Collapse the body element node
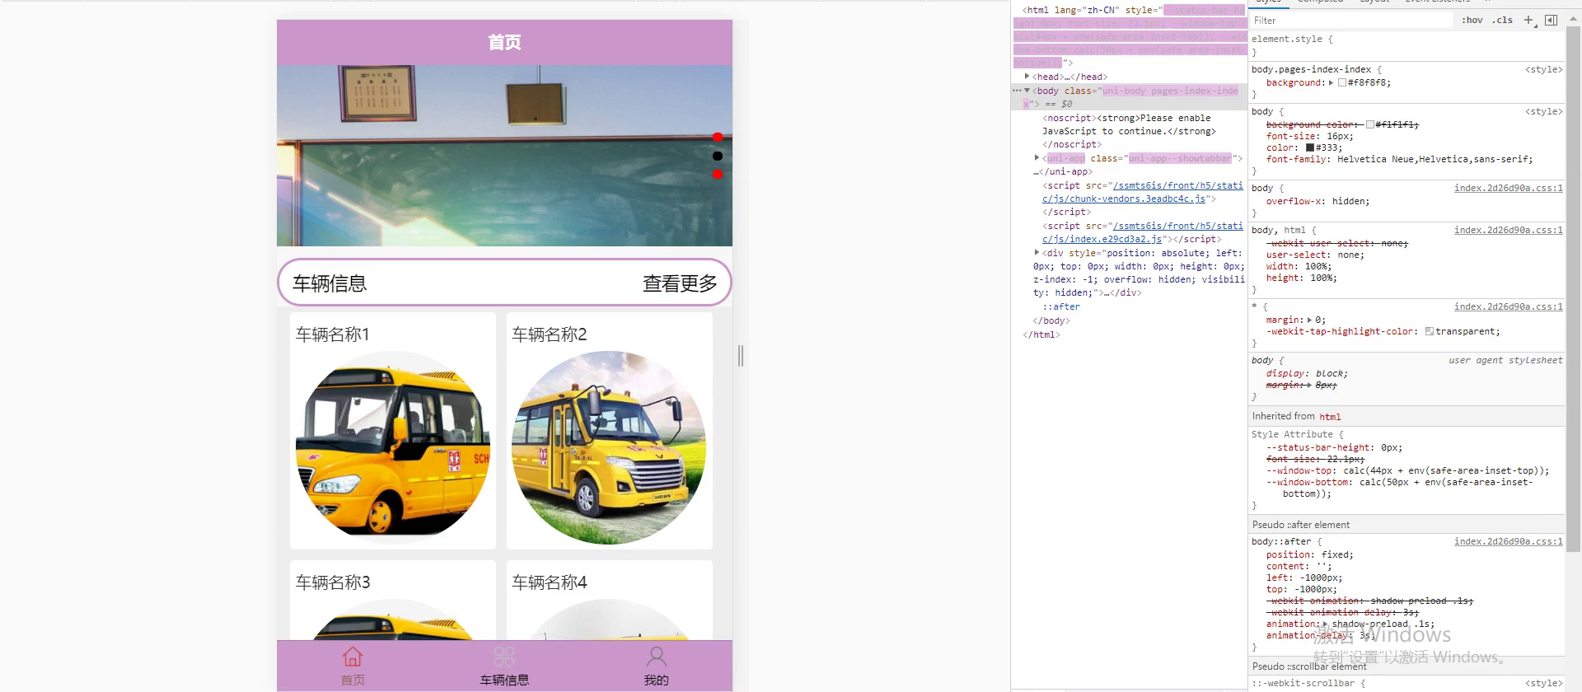 click(x=1027, y=91)
